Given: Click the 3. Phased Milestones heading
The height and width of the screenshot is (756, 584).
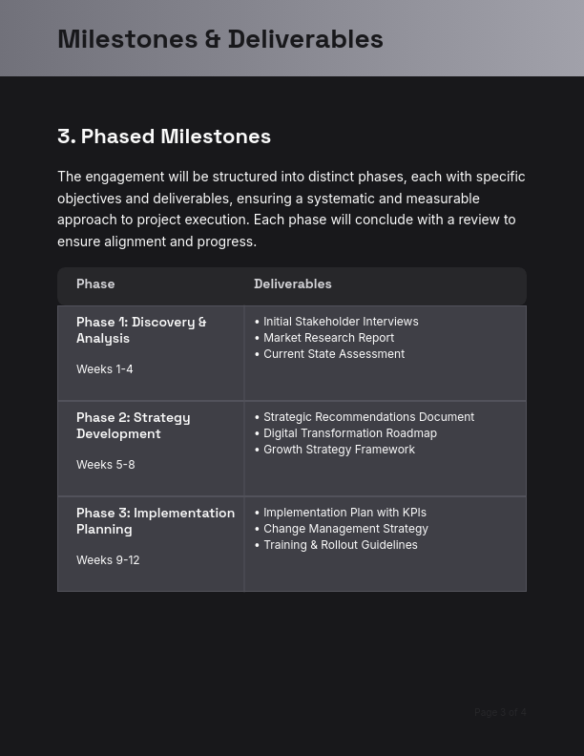Looking at the screenshot, I should (x=164, y=136).
